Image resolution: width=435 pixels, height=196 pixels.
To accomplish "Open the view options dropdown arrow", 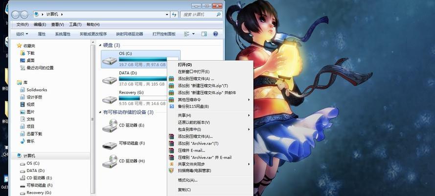I will click(x=193, y=34).
